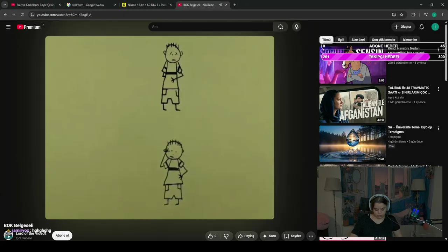Open the YouTube account avatar menu

(x=435, y=27)
